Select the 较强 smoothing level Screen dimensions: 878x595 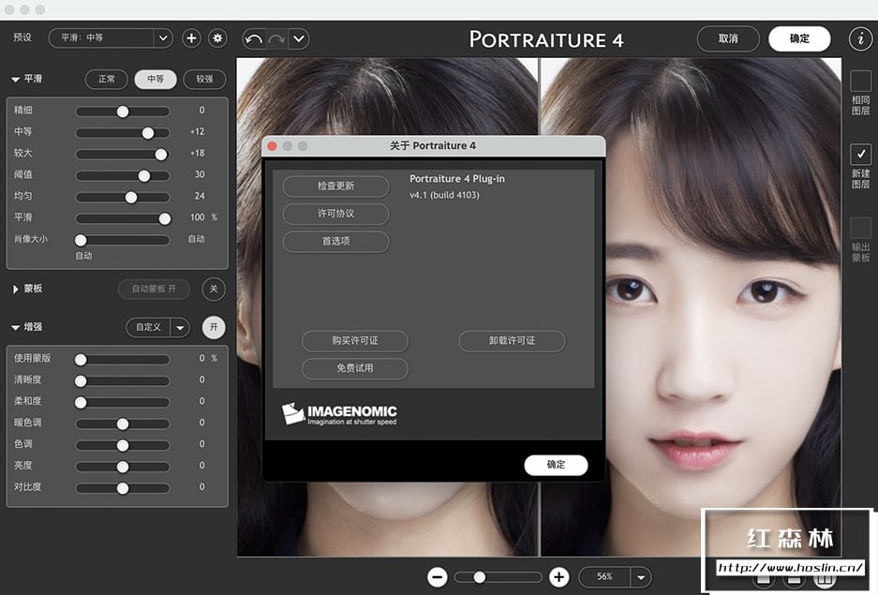tap(204, 80)
